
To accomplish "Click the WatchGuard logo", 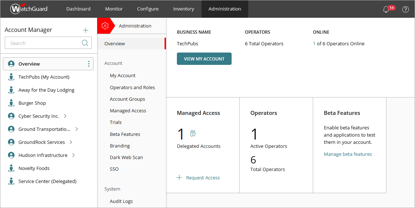I will click(29, 9).
